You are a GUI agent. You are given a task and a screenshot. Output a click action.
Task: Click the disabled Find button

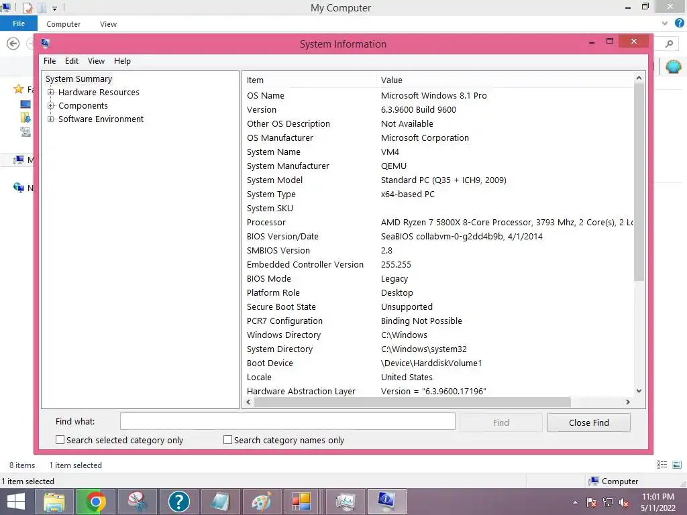pyautogui.click(x=500, y=422)
